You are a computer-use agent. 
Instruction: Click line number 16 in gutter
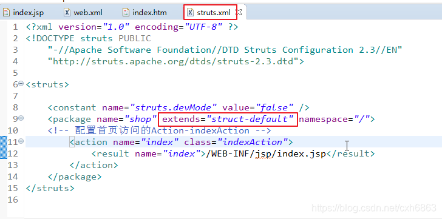(x=13, y=200)
